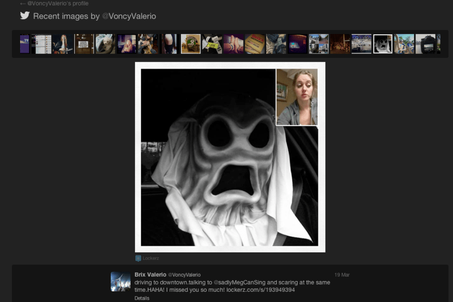Expand tweet Details
Viewport: 453px width, 302px height.
pos(142,298)
